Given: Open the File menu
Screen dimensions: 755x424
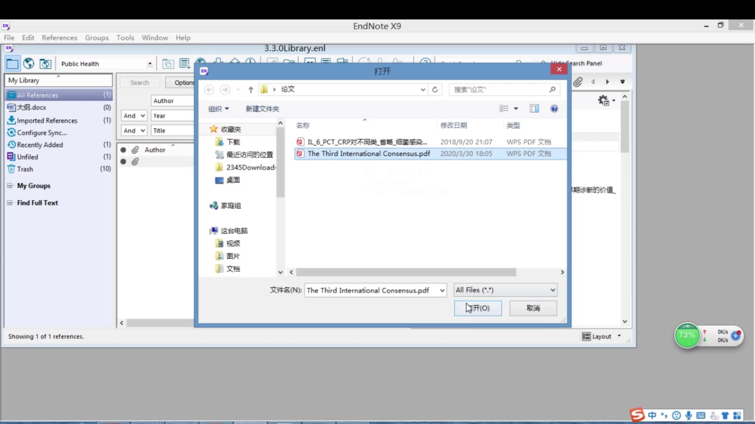Looking at the screenshot, I should [9, 38].
